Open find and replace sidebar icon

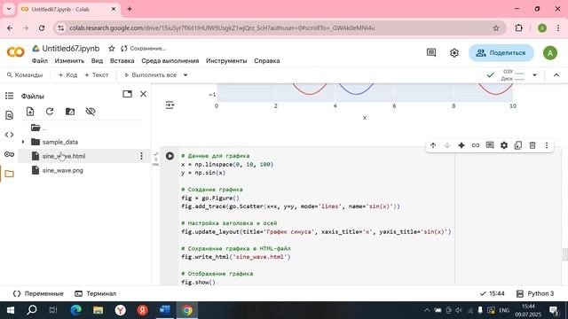point(10,115)
